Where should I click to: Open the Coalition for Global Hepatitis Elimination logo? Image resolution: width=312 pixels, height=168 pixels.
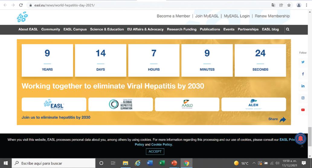point(121,104)
